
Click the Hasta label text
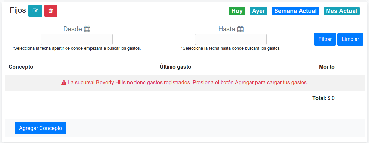click(227, 29)
